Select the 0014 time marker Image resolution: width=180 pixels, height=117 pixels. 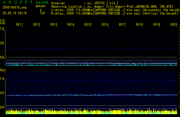71,25
